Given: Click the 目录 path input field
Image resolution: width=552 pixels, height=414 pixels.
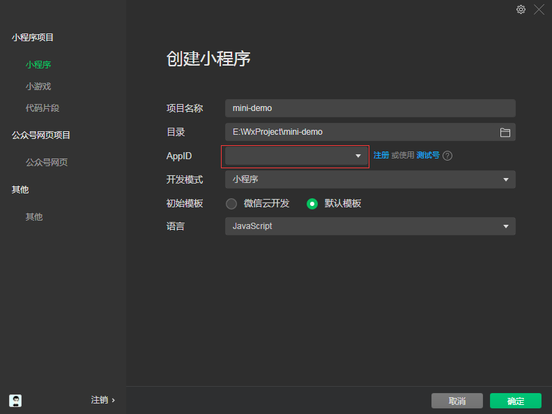Looking at the screenshot, I should (370, 132).
